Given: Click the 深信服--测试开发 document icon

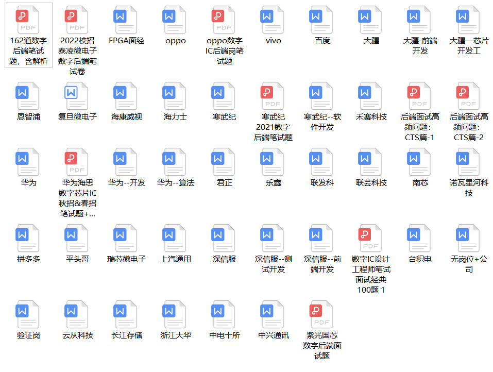Looking at the screenshot, I should (x=273, y=238).
